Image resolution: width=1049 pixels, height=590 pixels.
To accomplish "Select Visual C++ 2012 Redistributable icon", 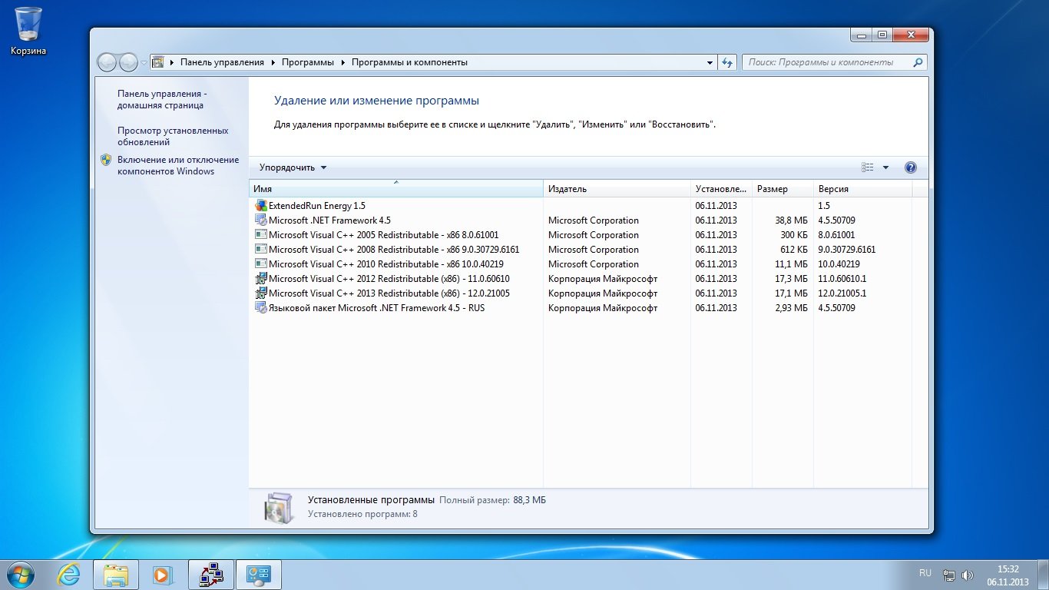I will pos(261,279).
